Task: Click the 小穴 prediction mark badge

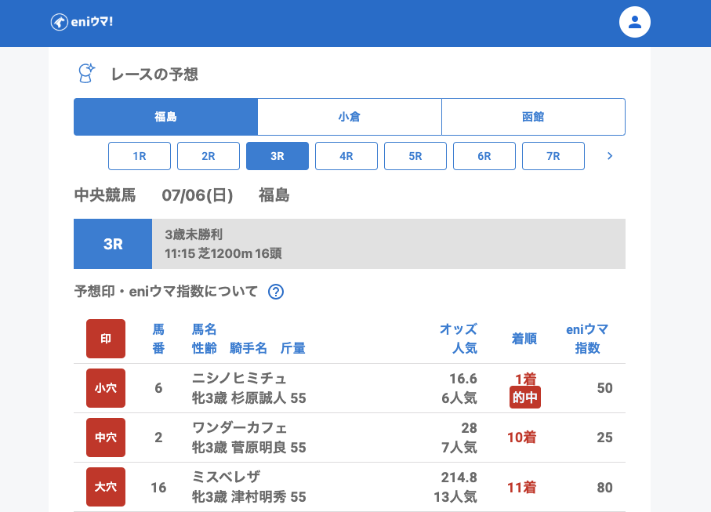Action: 106,388
